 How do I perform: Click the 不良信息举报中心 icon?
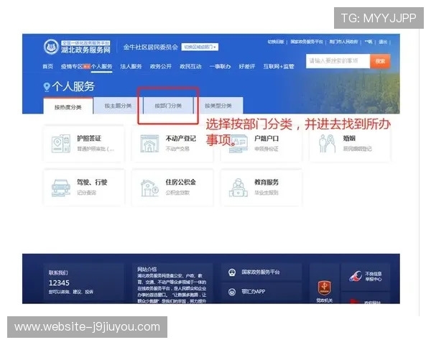(x=356, y=276)
